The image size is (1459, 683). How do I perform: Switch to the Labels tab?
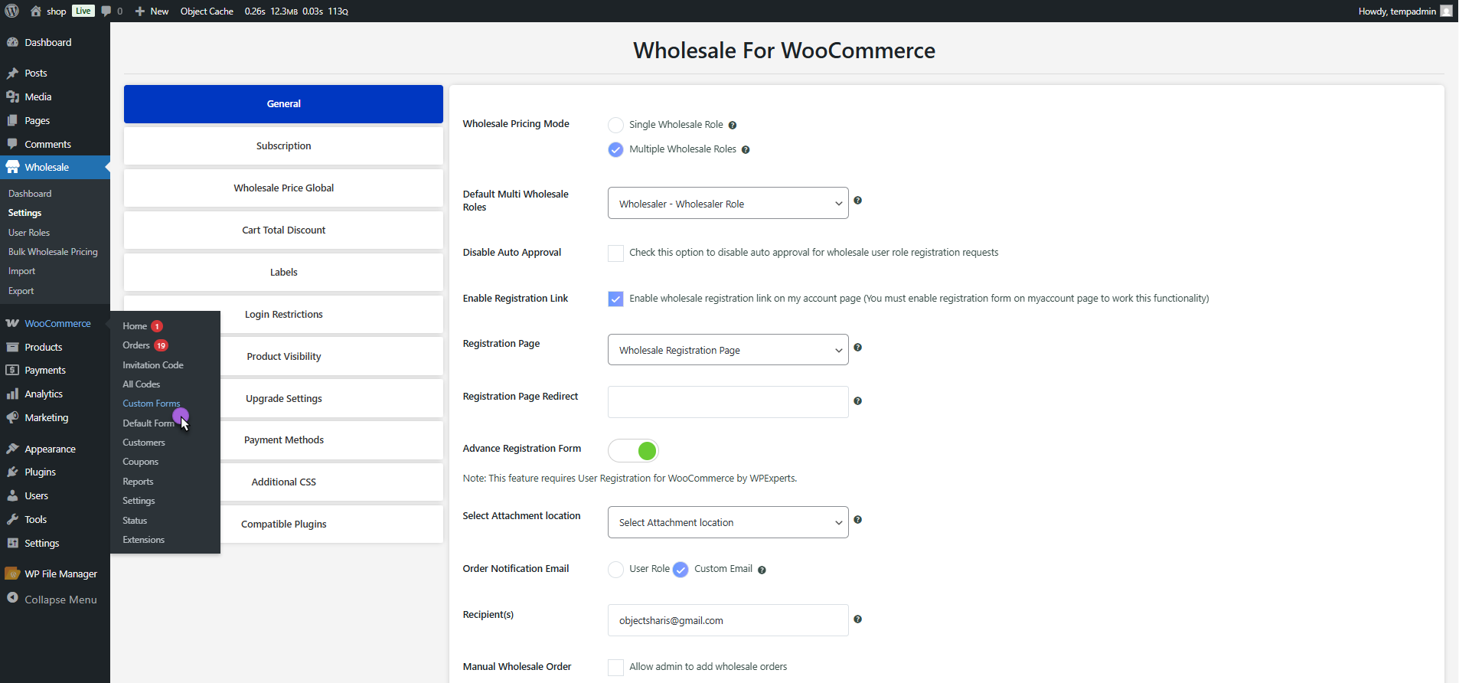pos(283,272)
